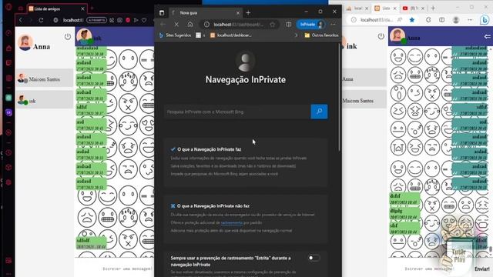Click the localhost address bar in InPrivate window

coord(238,24)
